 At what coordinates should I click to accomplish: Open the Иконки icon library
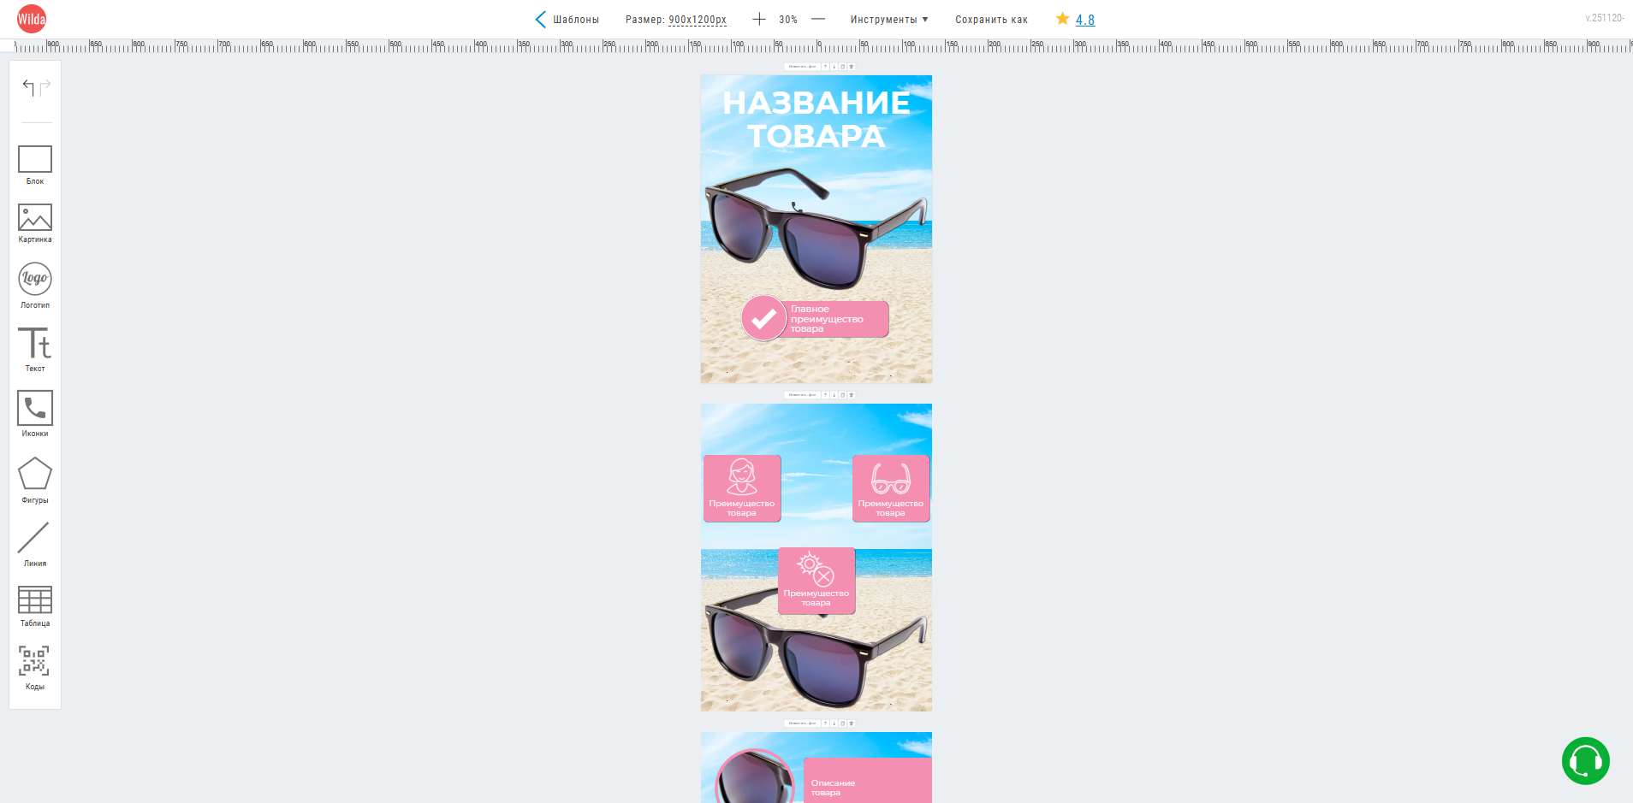35,414
